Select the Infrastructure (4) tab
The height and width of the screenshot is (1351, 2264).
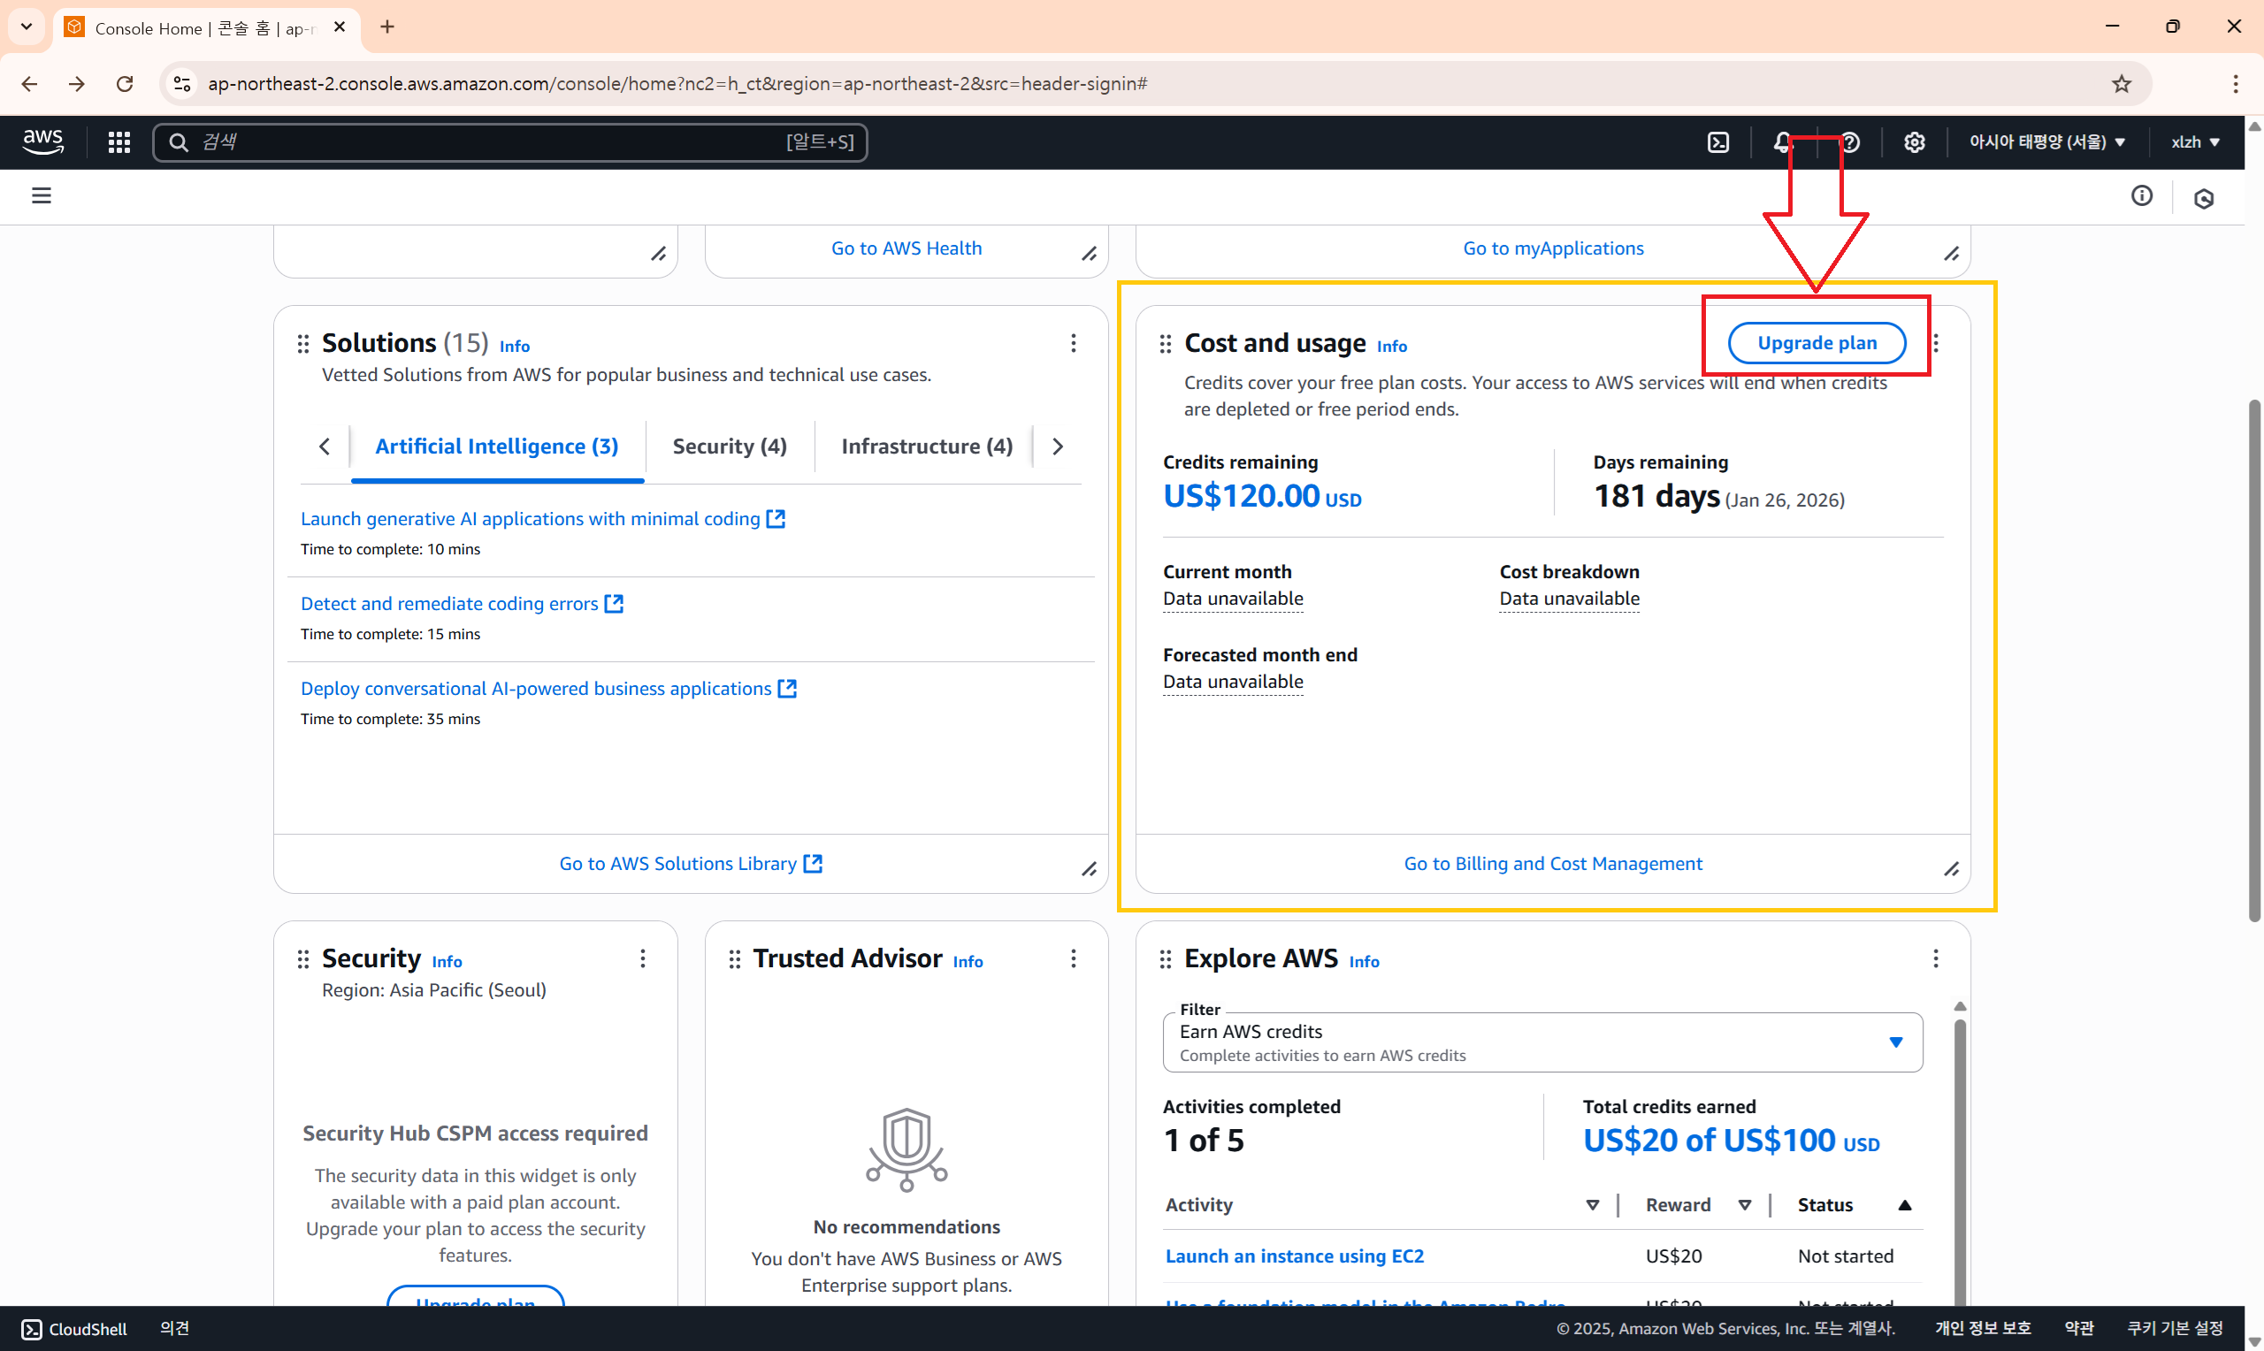(926, 447)
